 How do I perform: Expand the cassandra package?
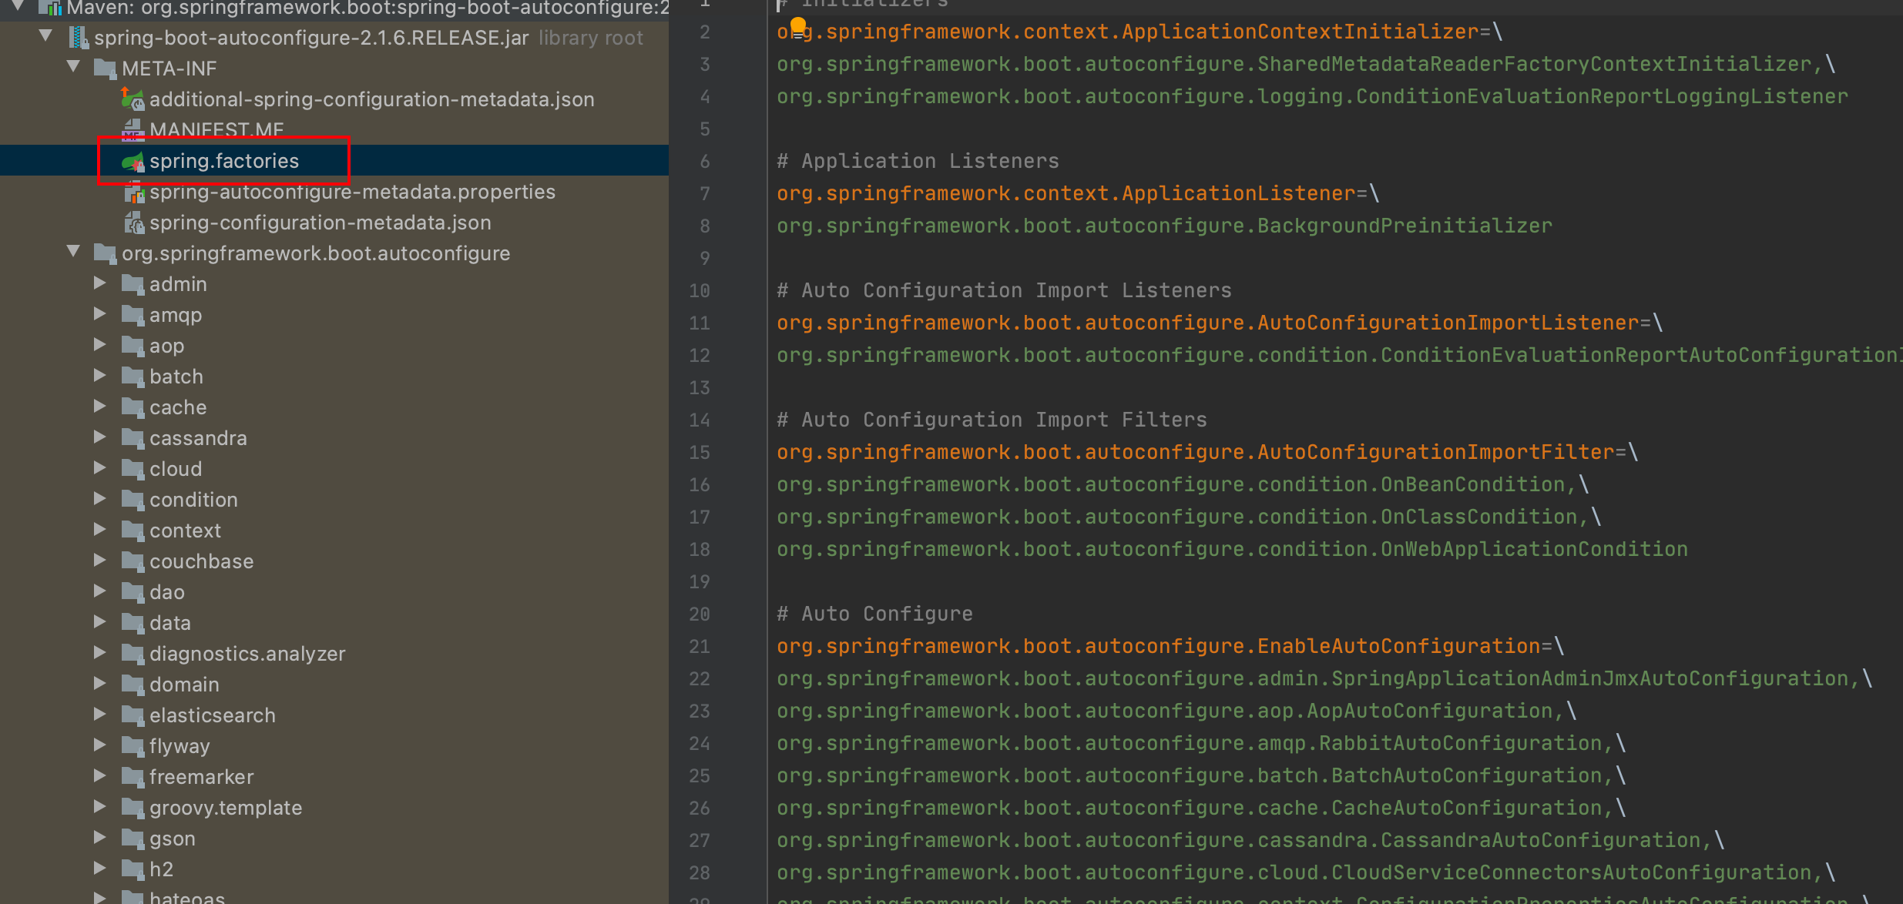pos(99,437)
